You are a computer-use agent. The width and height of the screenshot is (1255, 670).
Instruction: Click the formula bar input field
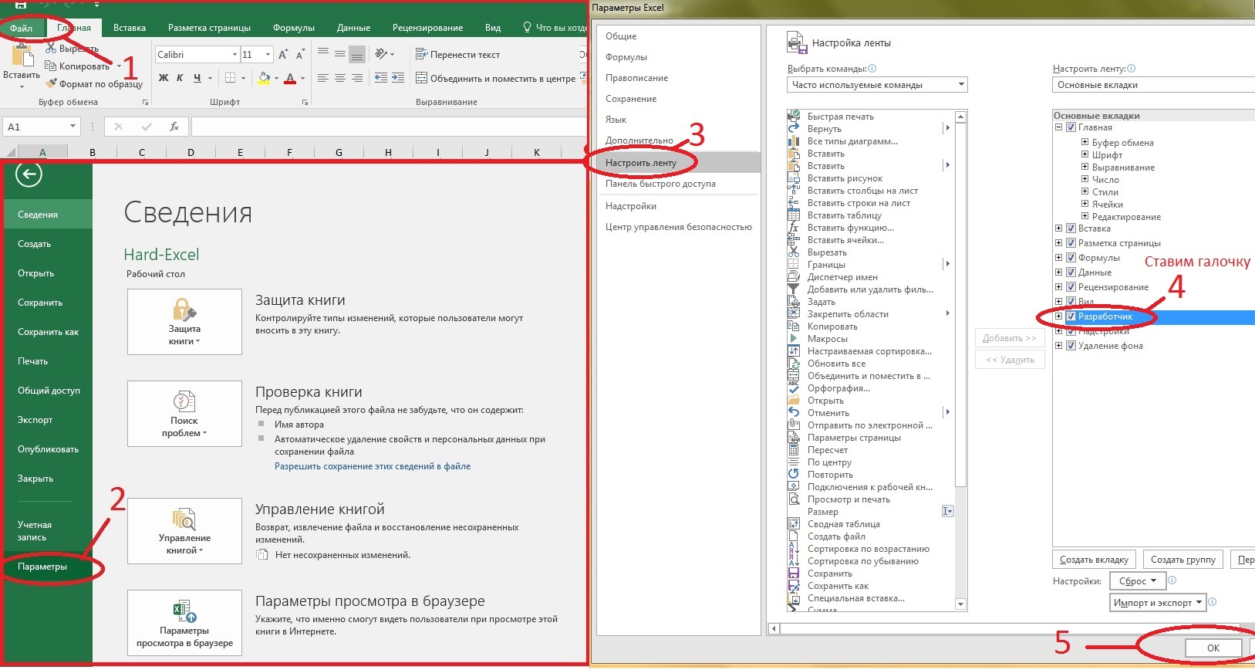click(x=390, y=127)
